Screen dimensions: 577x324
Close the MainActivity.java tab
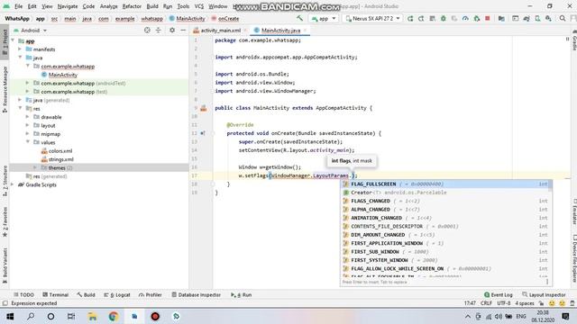(x=305, y=31)
